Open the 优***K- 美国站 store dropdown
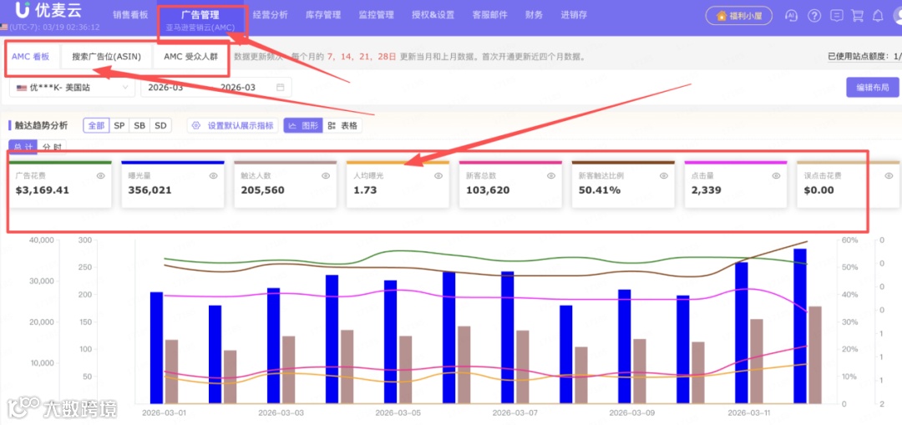The width and height of the screenshot is (902, 425). coord(72,88)
